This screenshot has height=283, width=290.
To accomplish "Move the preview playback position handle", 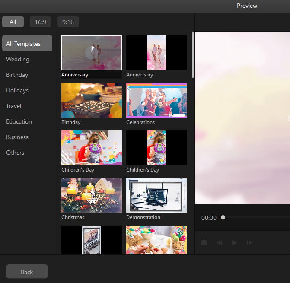I will (x=223, y=217).
